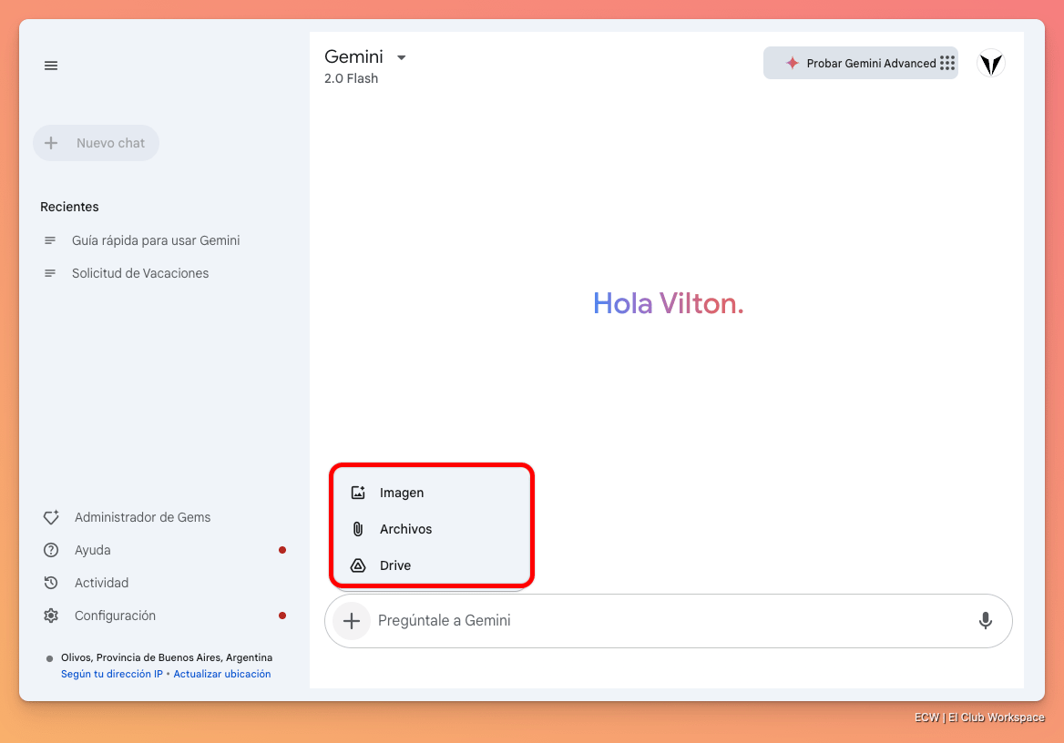Click the Gemini title
1064x743 pixels.
click(x=353, y=56)
